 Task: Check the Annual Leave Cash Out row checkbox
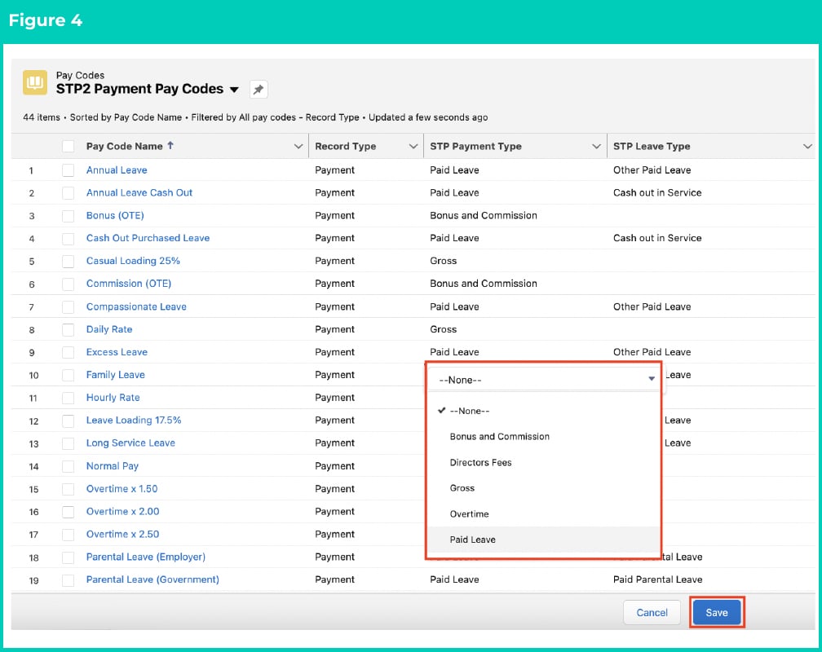[x=68, y=193]
